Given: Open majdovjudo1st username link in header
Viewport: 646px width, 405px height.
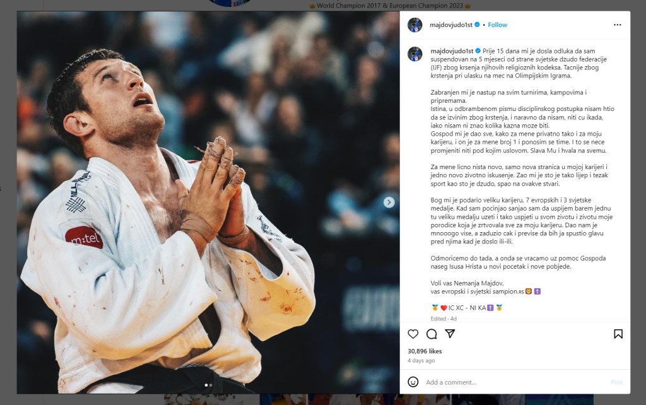Looking at the screenshot, I should (x=450, y=25).
